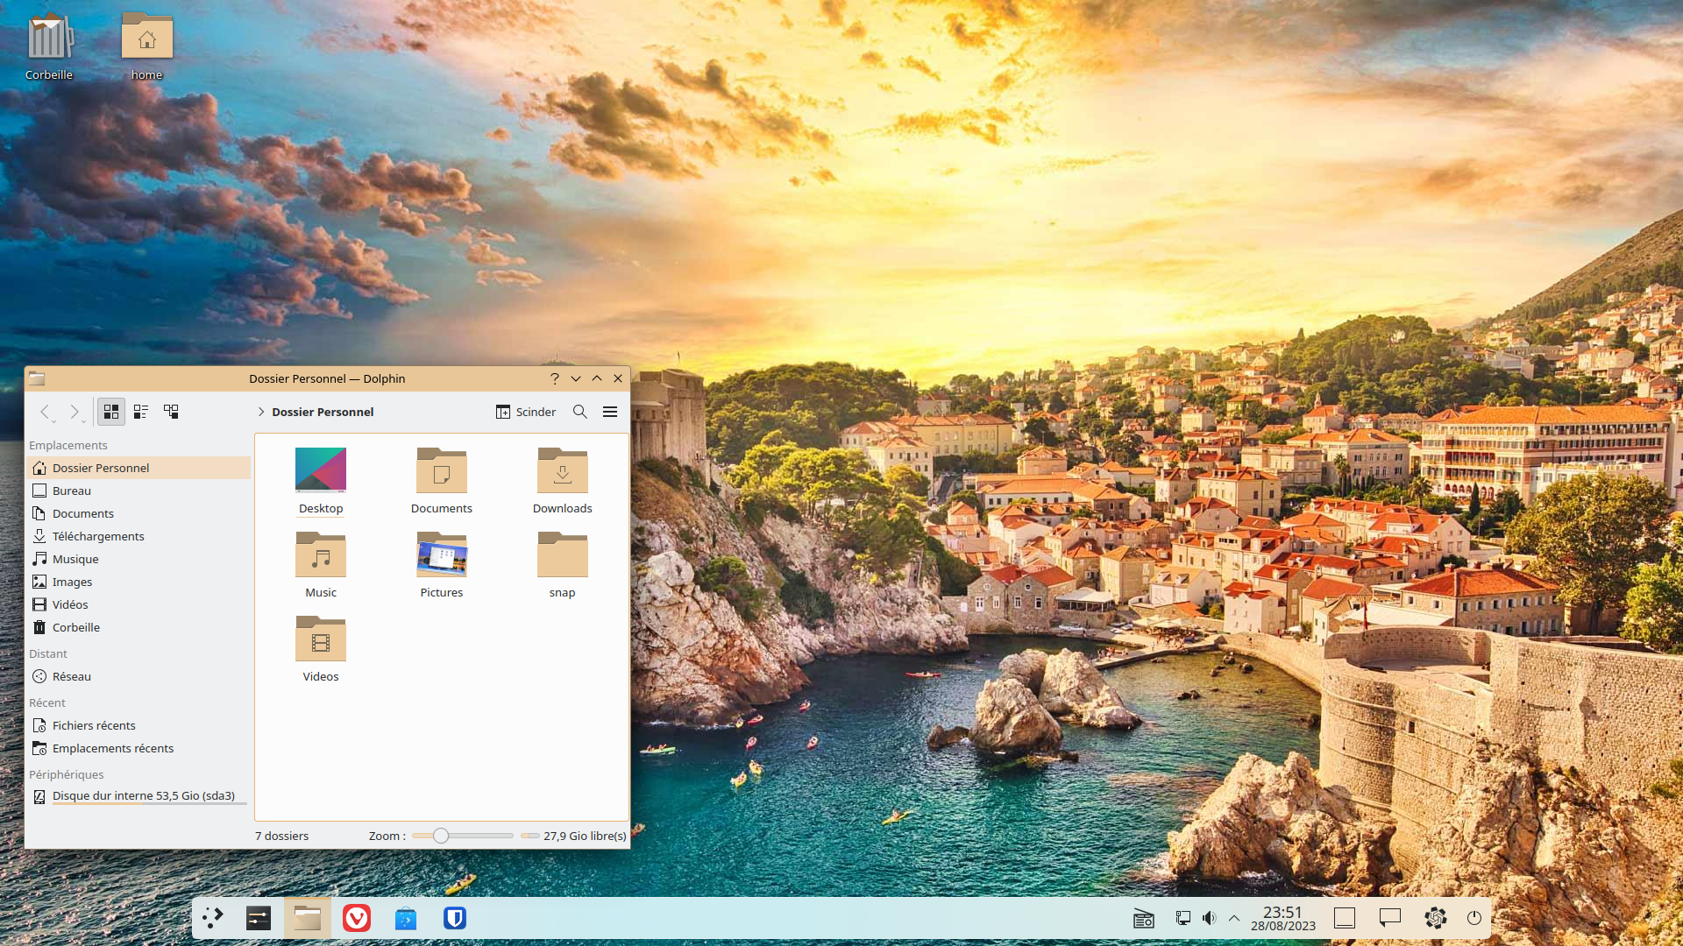Open Téléchargements in Emplacements sidebar
The image size is (1683, 946).
98,536
